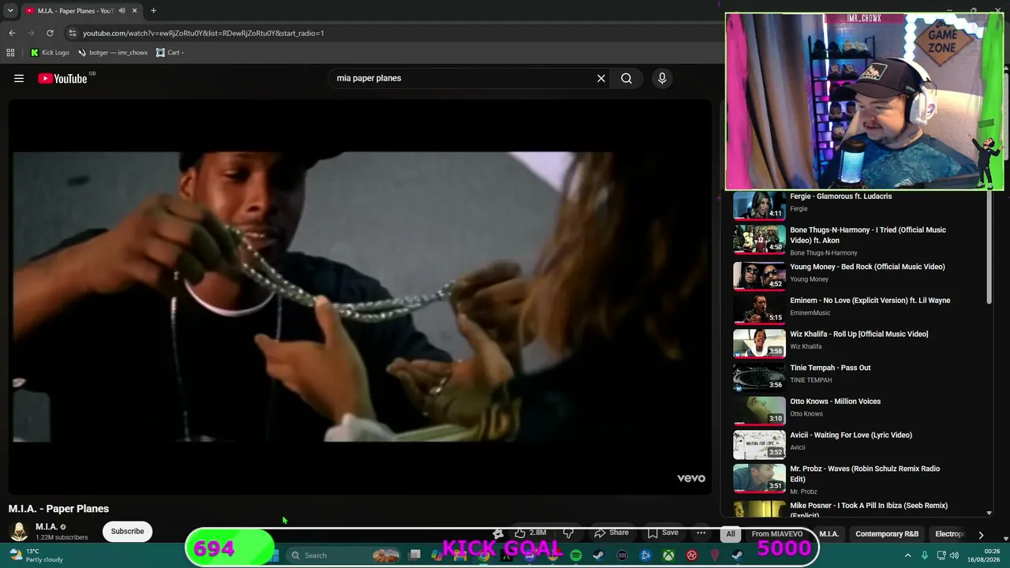Open the Chrome apps grid shortcut
The width and height of the screenshot is (1010, 568).
pos(10,53)
